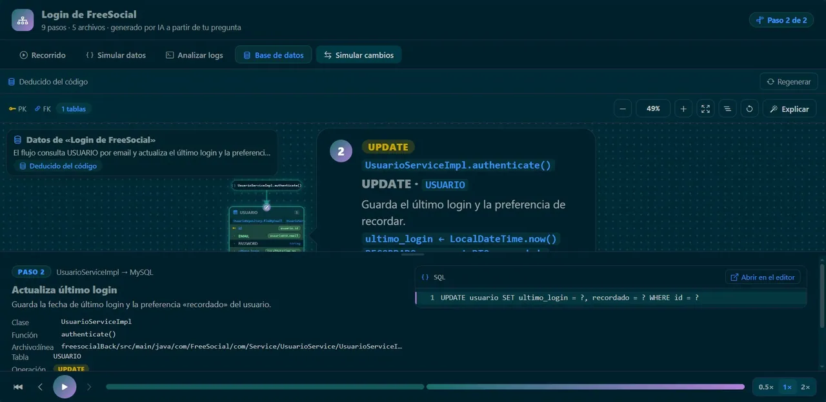The width and height of the screenshot is (826, 402).
Task: Click the authenticate() function value
Action: click(88, 334)
